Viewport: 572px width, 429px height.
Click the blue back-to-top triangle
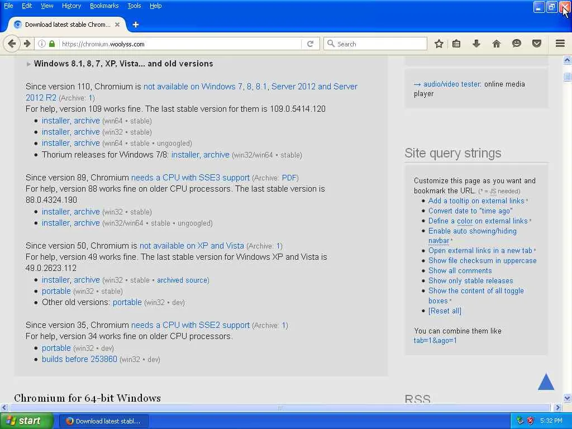coord(546,382)
